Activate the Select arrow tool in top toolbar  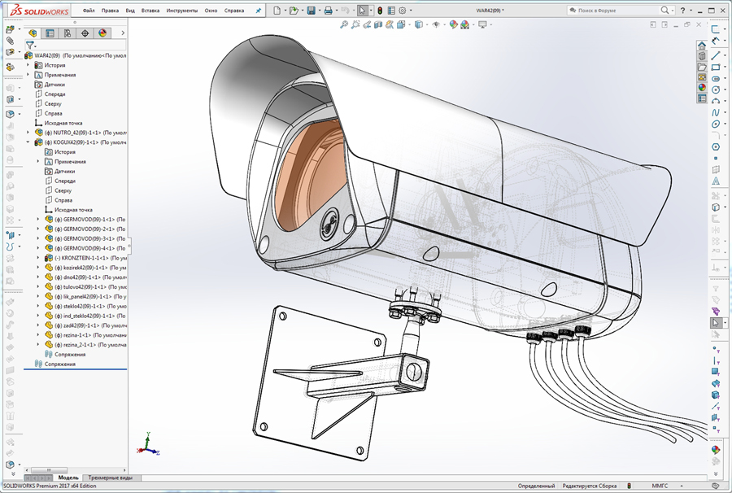tap(362, 11)
